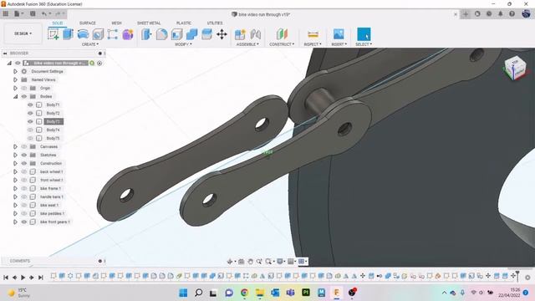Switch to the Utilities tab

[215, 23]
